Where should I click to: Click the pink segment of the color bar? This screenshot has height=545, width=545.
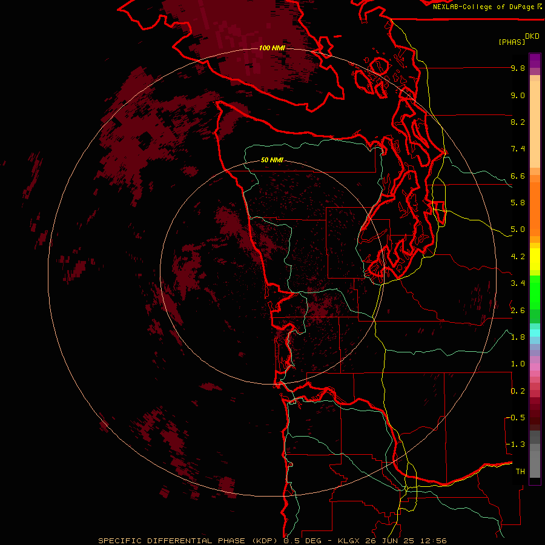click(535, 367)
